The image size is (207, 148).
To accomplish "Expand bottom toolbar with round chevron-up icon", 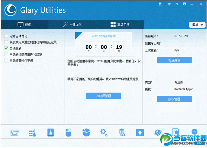I will click(194, 132).
